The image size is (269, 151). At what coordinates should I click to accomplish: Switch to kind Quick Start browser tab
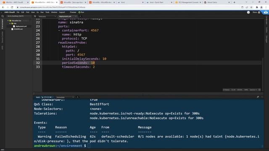pos(159,3)
